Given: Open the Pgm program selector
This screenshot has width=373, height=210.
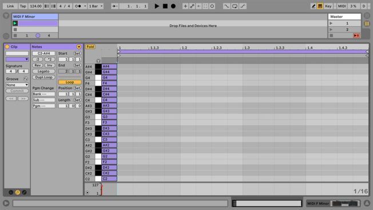Looking at the screenshot, I should click(43, 106).
